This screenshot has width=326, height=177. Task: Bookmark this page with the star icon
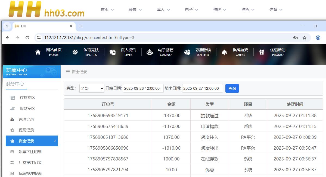tap(305, 38)
